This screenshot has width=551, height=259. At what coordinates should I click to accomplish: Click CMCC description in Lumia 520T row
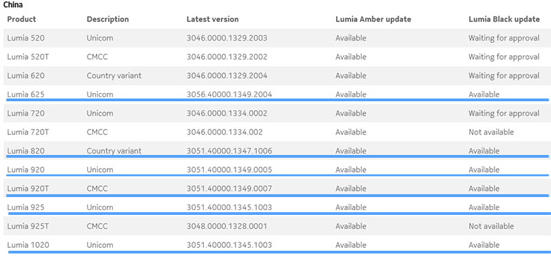97,57
